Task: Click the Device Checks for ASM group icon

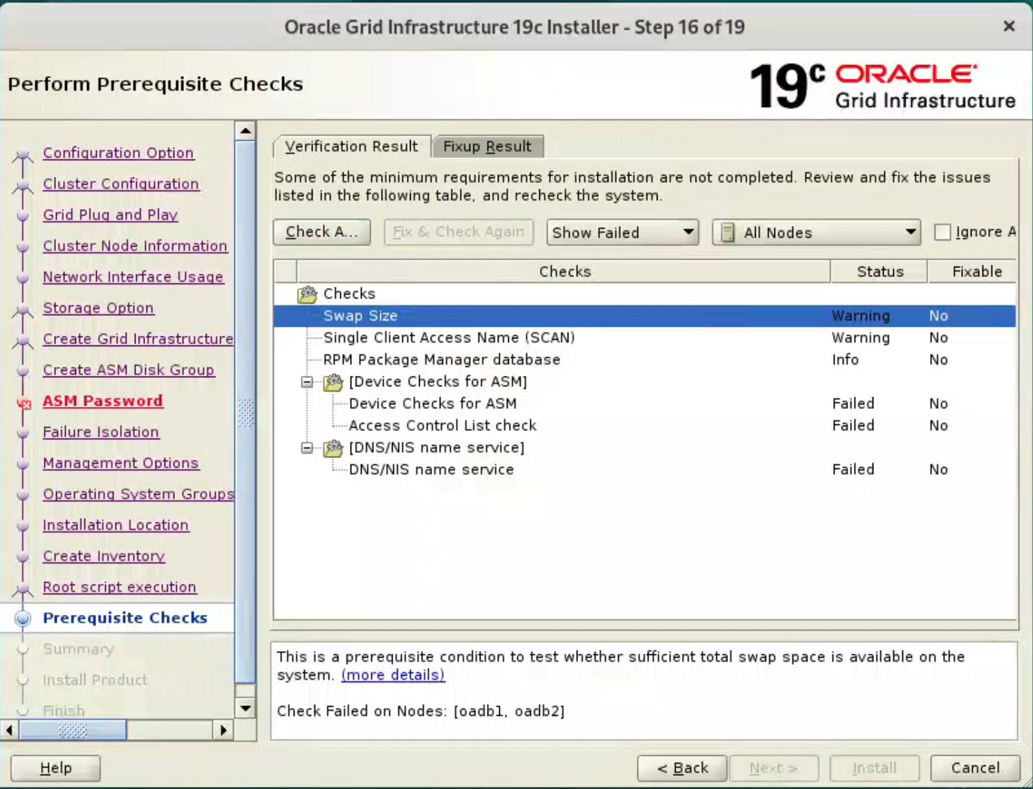Action: [333, 382]
